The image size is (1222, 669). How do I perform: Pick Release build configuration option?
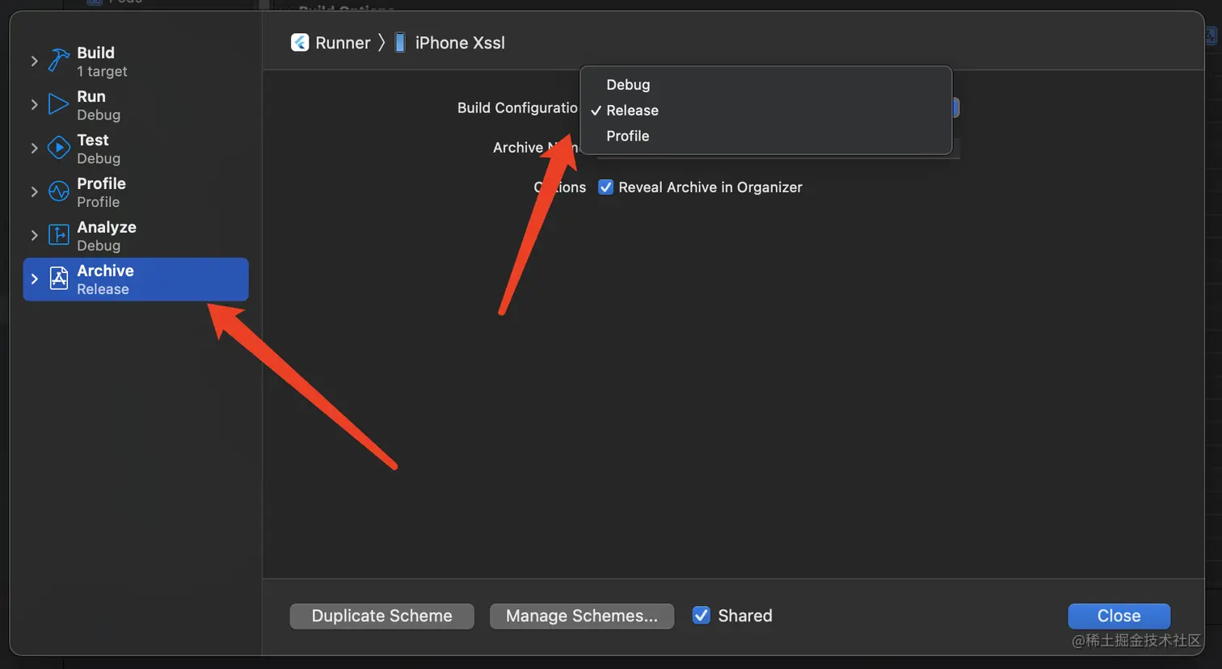coord(632,111)
